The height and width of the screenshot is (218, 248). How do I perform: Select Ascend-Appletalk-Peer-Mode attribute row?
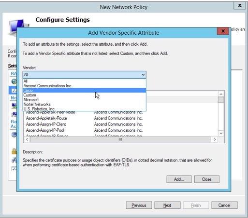121,113
